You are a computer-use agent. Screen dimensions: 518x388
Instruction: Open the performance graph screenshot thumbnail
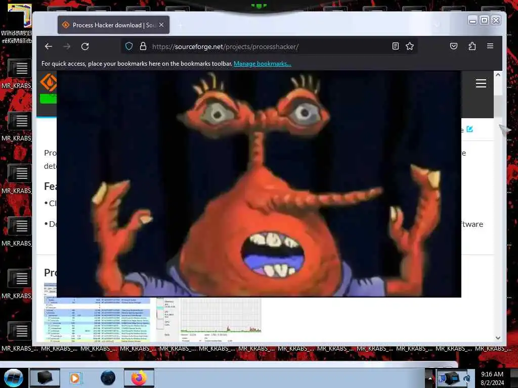point(209,319)
